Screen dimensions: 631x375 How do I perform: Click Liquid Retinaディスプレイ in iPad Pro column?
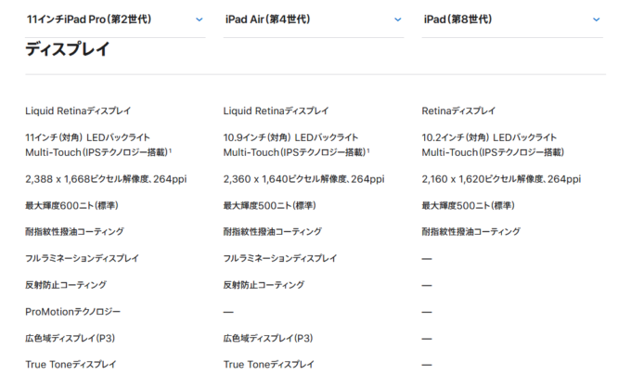(x=78, y=110)
